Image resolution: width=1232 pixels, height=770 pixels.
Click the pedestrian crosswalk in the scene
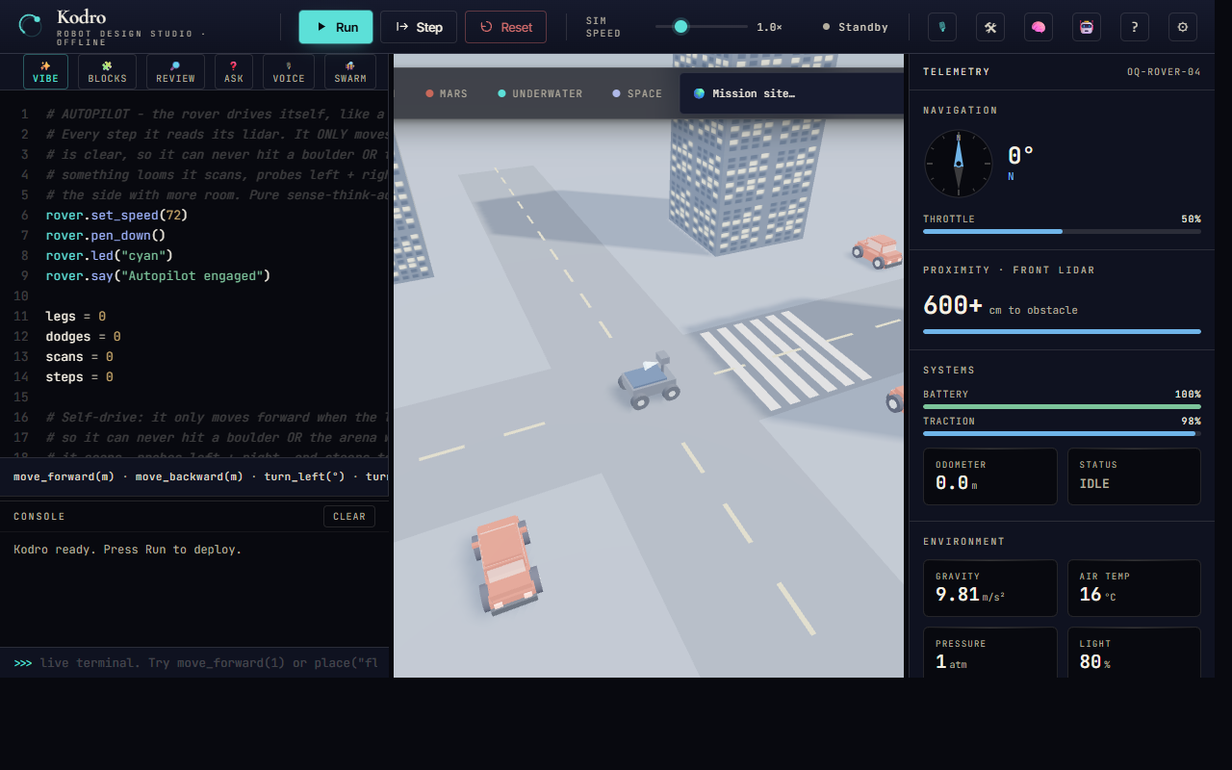coord(785,358)
